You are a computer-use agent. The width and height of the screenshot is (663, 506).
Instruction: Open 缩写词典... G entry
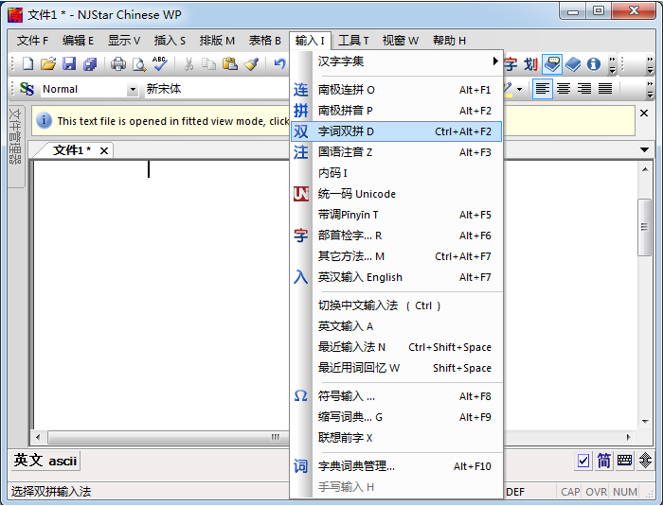[396, 417]
